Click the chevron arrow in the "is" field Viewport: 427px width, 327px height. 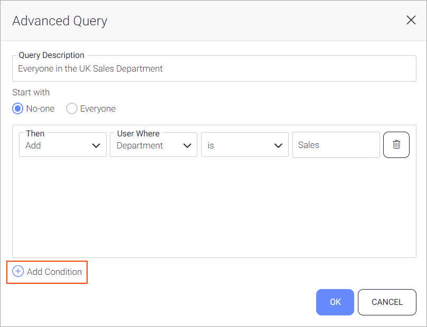point(278,146)
